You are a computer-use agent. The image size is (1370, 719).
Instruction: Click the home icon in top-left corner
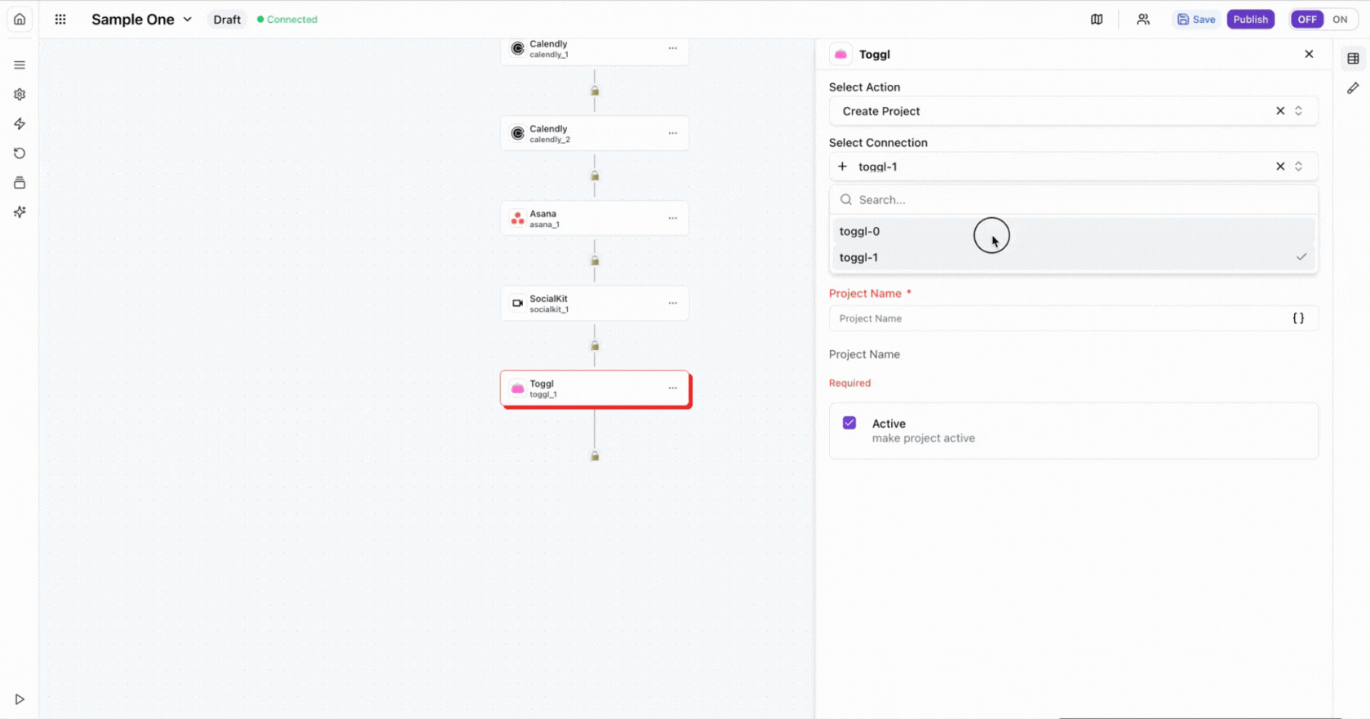pos(20,19)
